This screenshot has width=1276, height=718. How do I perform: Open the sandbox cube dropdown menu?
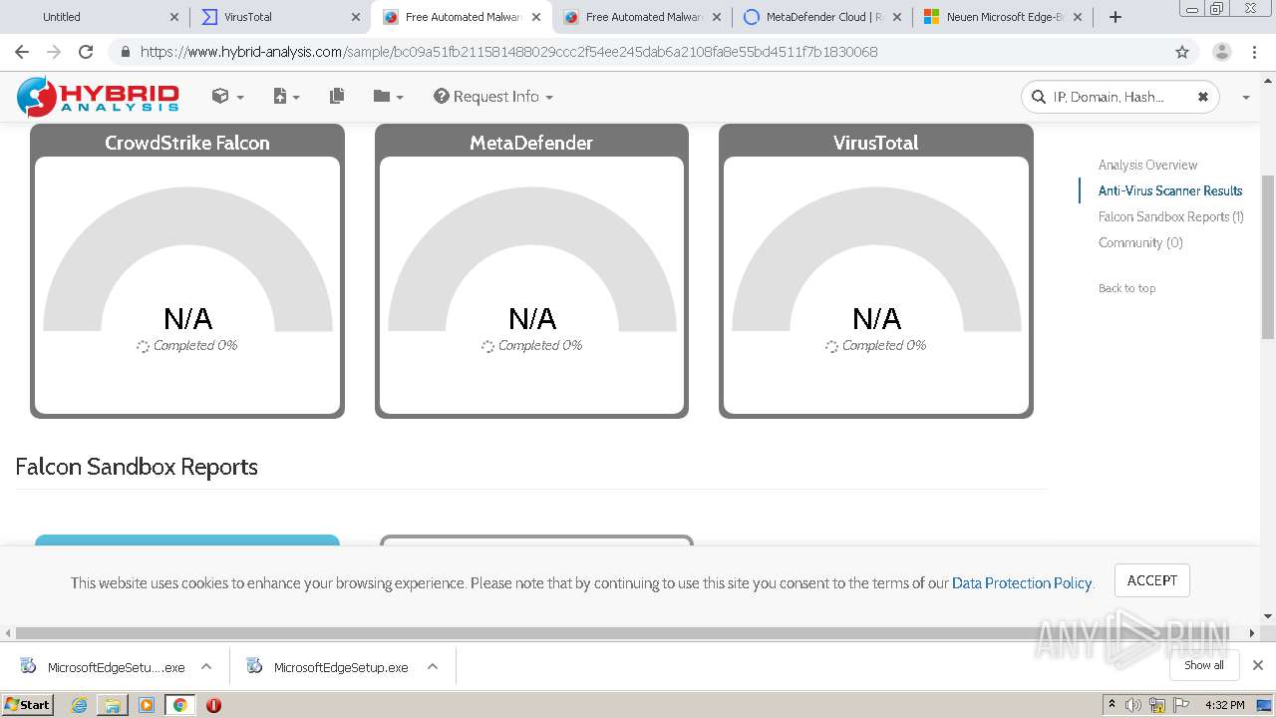pos(227,97)
